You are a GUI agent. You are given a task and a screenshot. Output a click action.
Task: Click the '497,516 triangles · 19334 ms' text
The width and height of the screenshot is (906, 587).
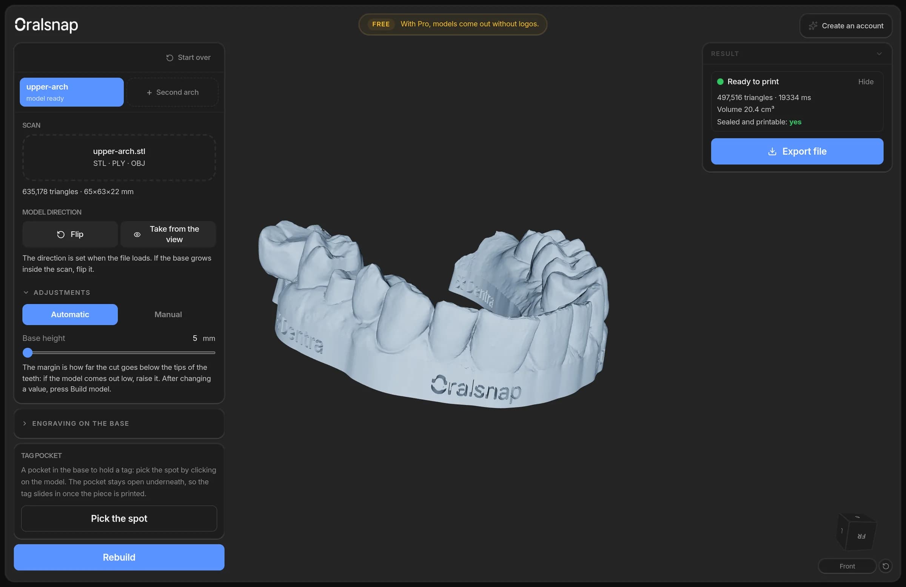pyautogui.click(x=764, y=97)
